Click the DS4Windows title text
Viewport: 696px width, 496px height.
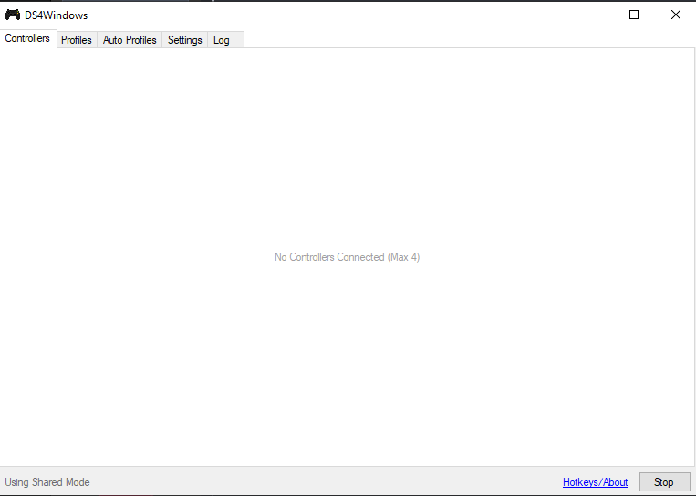coord(56,15)
